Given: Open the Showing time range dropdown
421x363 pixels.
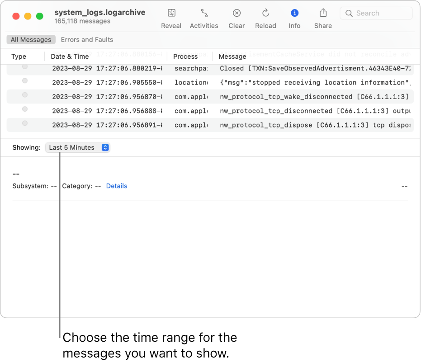Looking at the screenshot, I should pos(78,147).
